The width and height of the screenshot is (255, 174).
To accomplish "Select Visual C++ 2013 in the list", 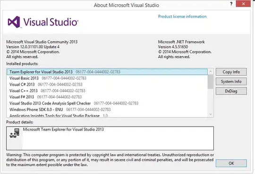I will 107,91.
